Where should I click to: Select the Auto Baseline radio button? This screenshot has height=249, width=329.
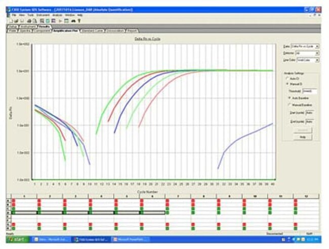pos(290,98)
